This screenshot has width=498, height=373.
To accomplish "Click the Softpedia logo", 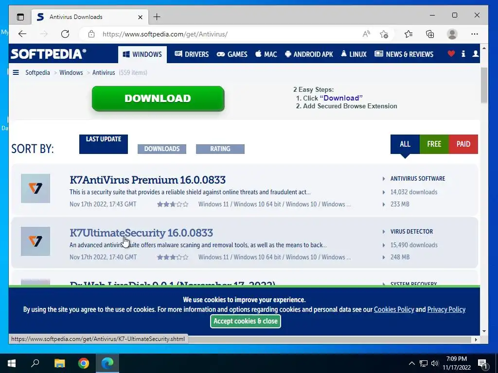I will tap(48, 54).
